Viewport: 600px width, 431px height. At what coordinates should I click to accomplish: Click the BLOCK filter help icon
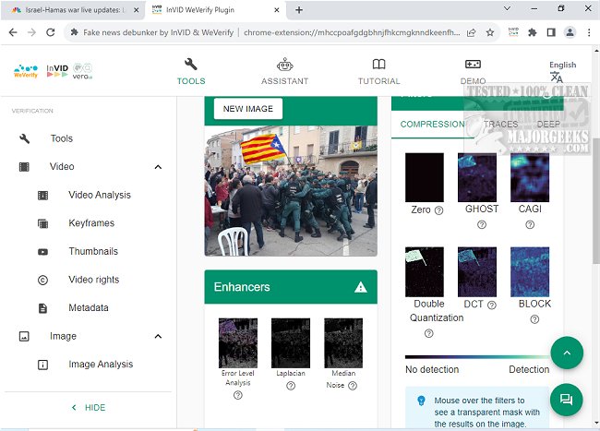[x=534, y=319]
